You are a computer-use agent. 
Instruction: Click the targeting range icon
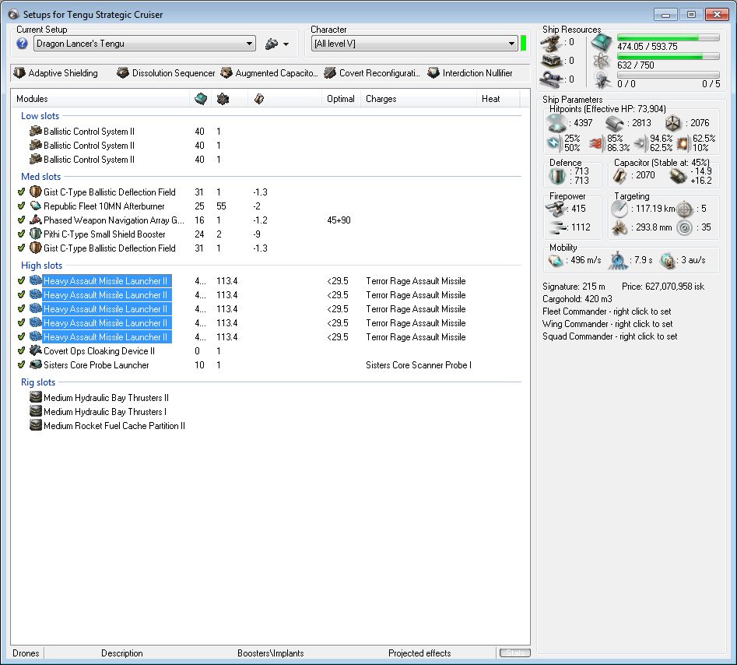point(619,209)
